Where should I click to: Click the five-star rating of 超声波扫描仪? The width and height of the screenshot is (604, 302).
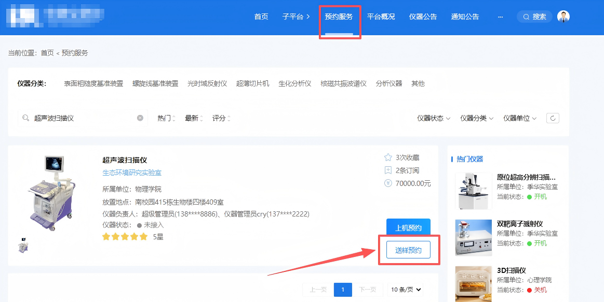tap(125, 237)
